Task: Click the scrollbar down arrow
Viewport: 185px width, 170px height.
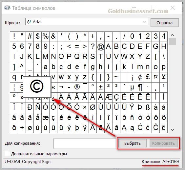Action: pyautogui.click(x=173, y=130)
